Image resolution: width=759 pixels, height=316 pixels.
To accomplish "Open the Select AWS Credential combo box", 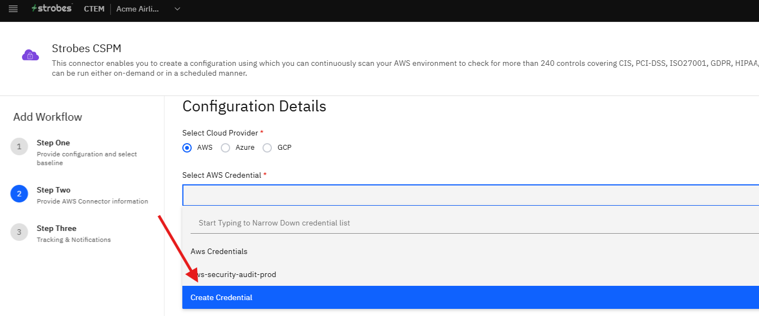I will (x=471, y=195).
